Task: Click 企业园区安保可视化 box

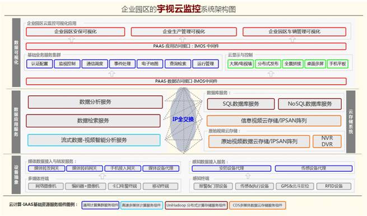Action: point(76,31)
